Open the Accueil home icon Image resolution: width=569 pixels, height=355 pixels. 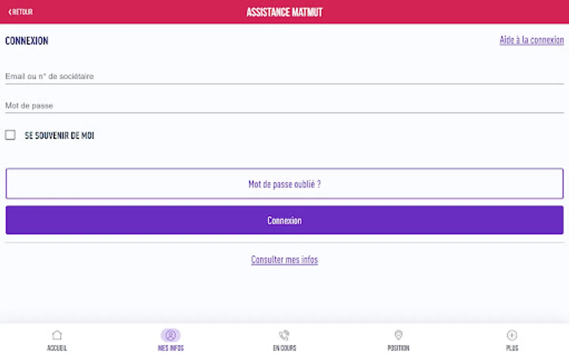(x=57, y=335)
